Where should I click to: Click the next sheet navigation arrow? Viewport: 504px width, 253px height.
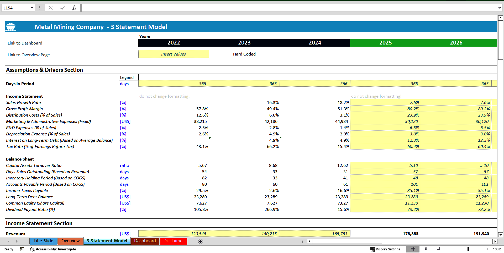[17, 241]
